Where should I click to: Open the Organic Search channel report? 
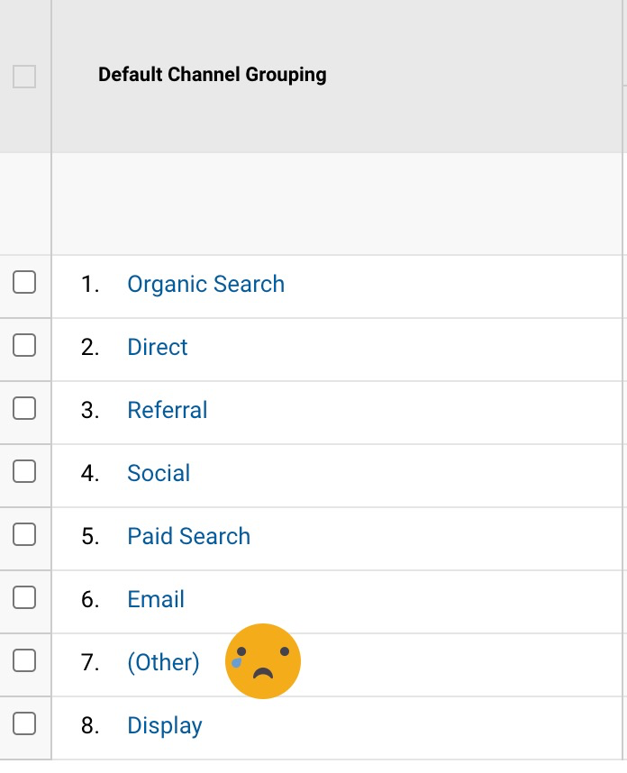click(x=205, y=284)
